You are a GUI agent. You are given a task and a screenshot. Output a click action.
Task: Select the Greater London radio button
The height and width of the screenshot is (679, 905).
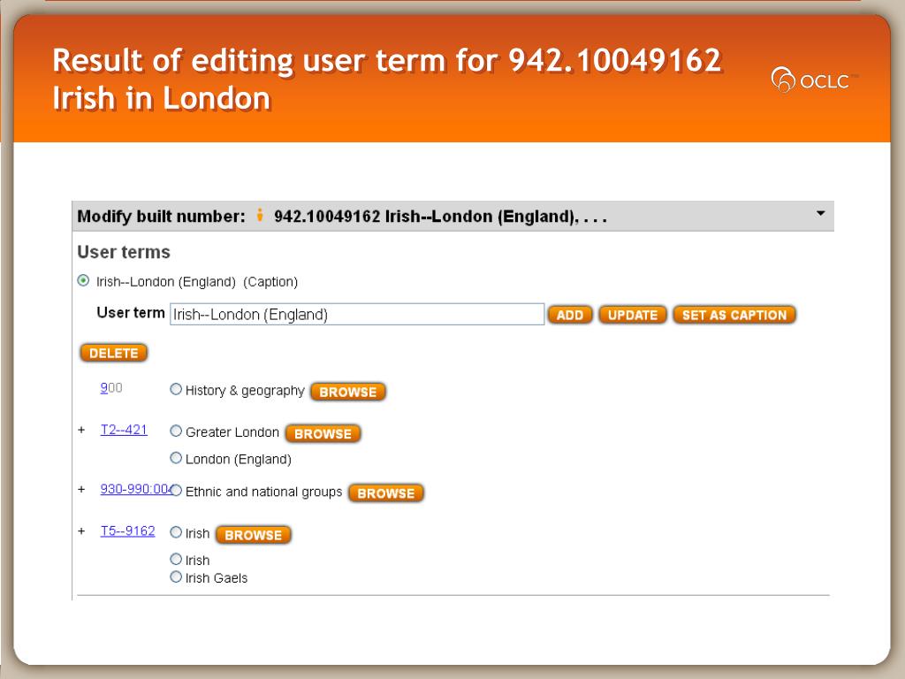(176, 431)
